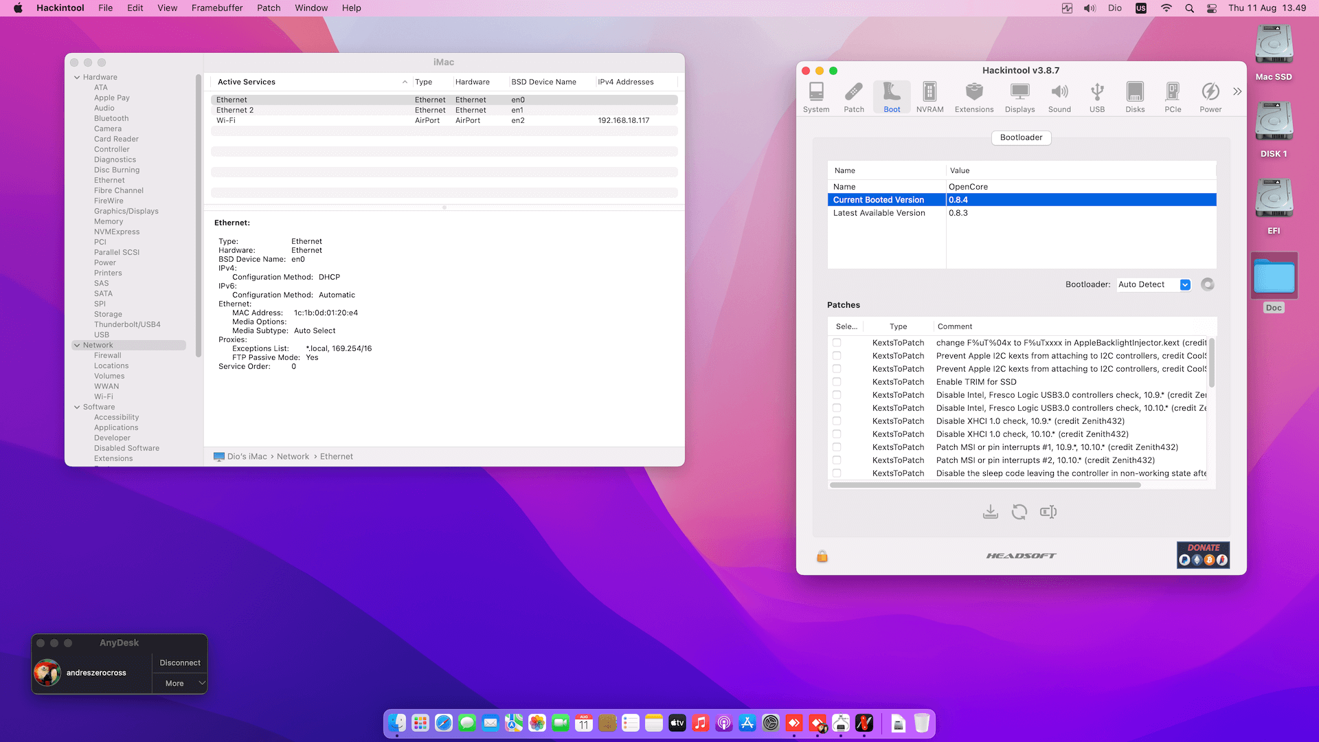Click the horizontal scrollbar under Patches table
This screenshot has width=1319, height=742.
coord(985,485)
